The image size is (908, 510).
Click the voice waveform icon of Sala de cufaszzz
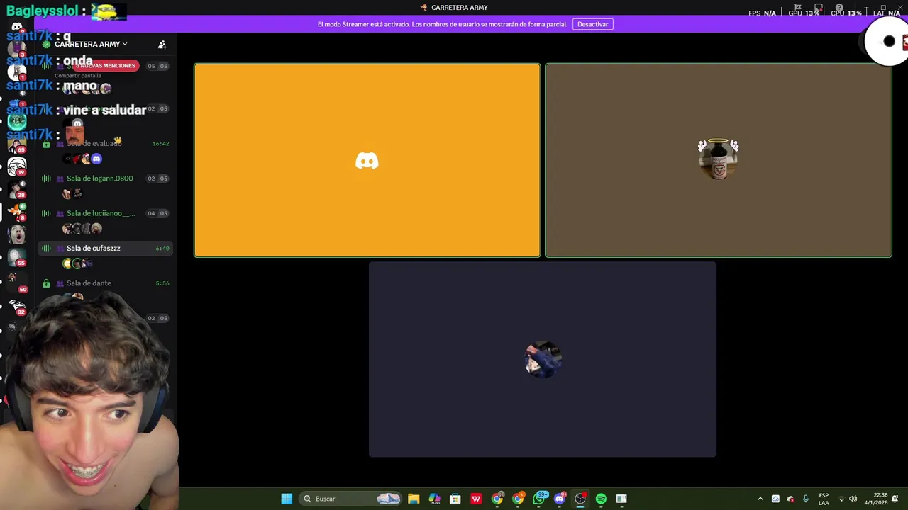(46, 249)
